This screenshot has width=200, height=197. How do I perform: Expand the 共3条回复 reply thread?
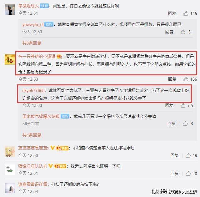click(32, 43)
